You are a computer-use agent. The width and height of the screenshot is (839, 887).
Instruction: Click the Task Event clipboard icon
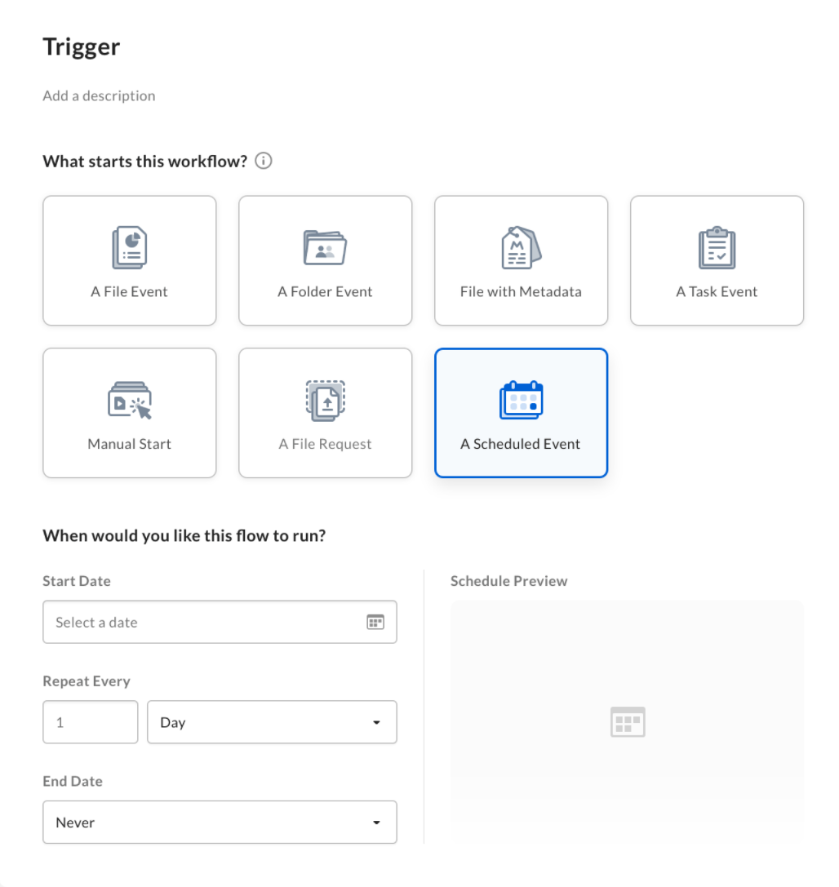717,247
